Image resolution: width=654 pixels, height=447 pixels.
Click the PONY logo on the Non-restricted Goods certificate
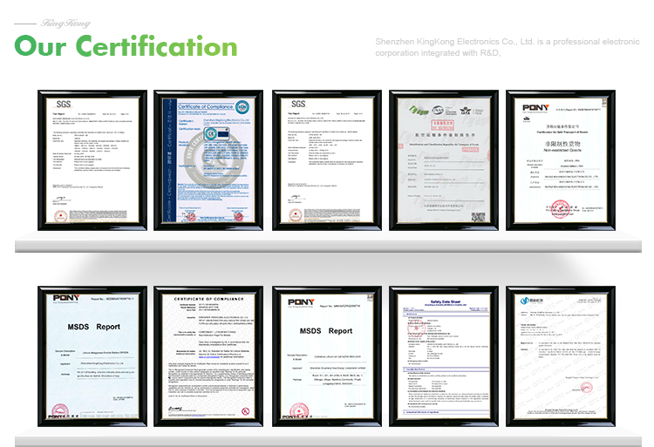535,107
